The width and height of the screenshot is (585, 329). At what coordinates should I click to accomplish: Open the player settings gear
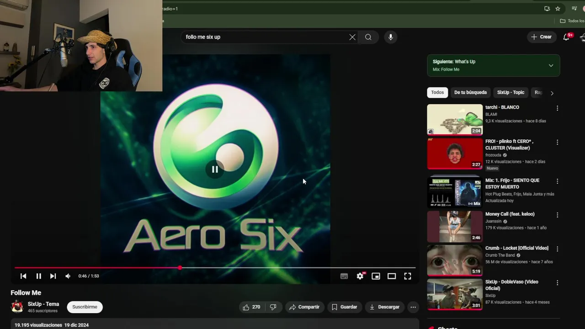pos(360,276)
